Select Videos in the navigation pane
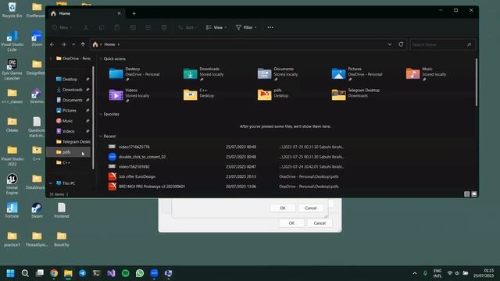500x281 pixels. click(x=70, y=131)
